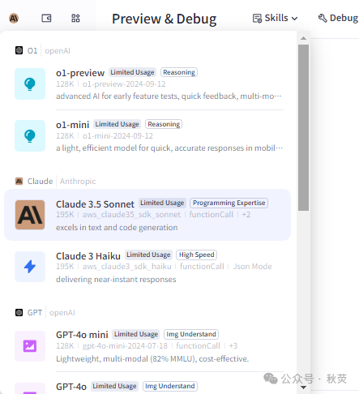Image resolution: width=359 pixels, height=394 pixels.
Task: Click Img Understand tag on GPT-4o mini
Action: click(191, 334)
